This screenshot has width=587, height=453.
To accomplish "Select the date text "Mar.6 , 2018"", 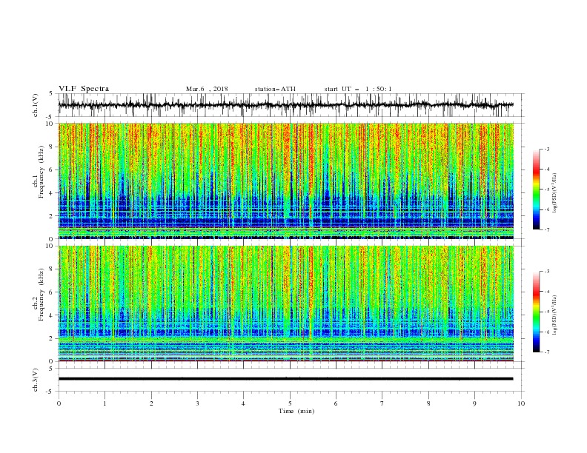I will coord(207,89).
